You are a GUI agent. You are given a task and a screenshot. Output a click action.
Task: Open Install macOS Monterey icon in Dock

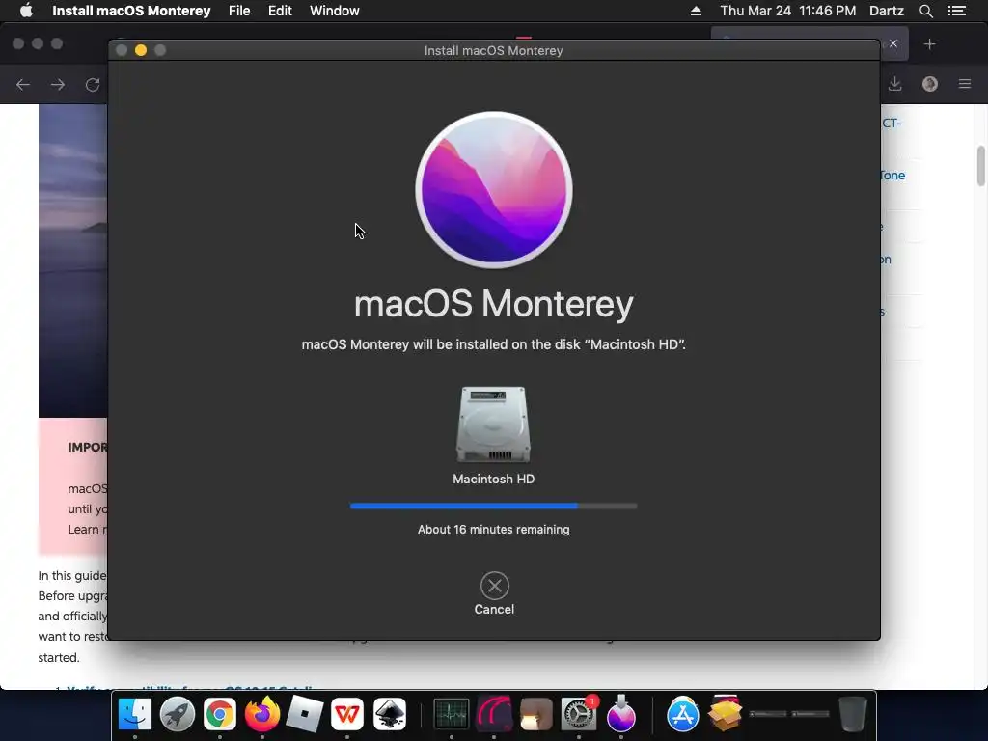pos(621,713)
